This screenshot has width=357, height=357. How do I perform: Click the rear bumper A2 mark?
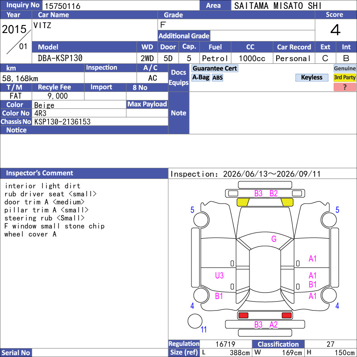click(x=274, y=325)
